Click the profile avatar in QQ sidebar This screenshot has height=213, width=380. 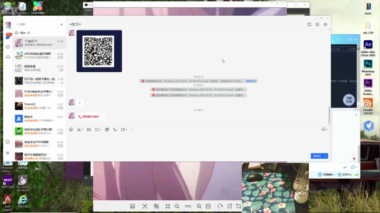click(8, 25)
